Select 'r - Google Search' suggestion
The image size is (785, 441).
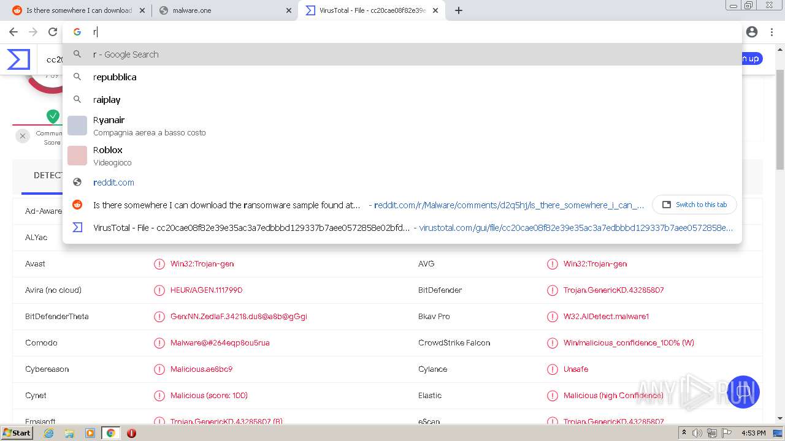point(402,55)
